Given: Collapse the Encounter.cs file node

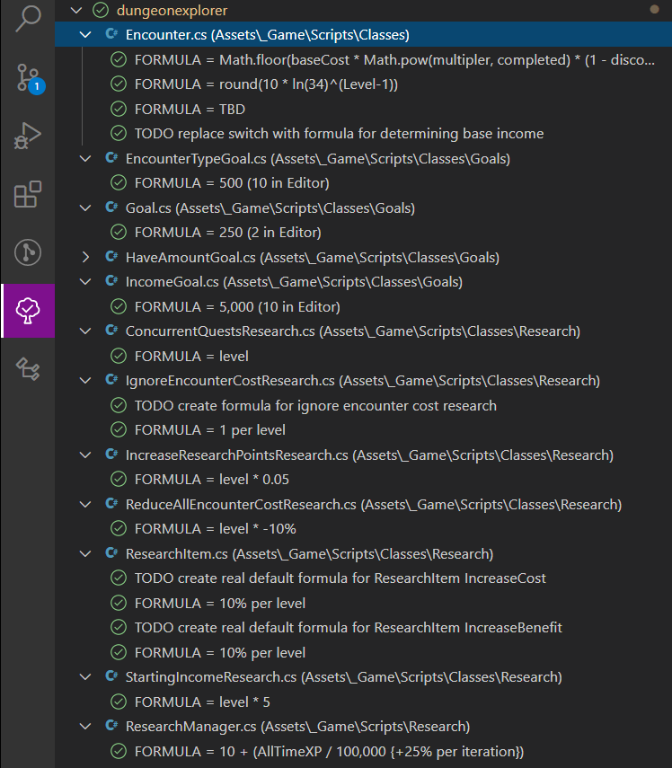Looking at the screenshot, I should point(86,35).
